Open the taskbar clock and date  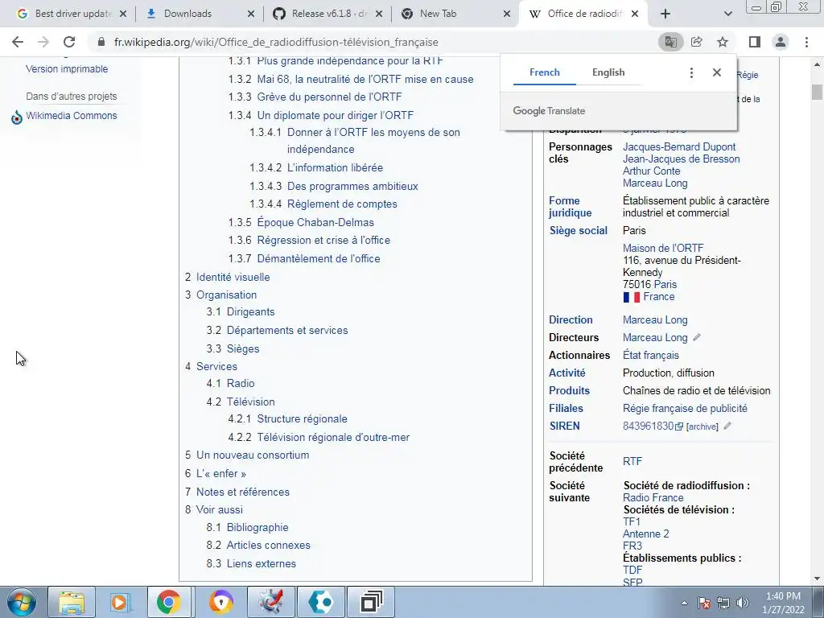click(x=783, y=603)
